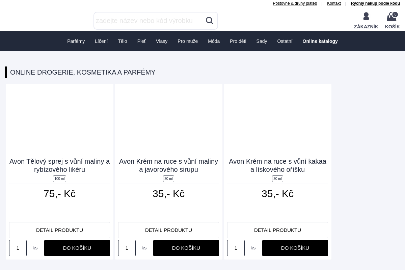Click the search magnifier icon
405x270 pixels.
(x=209, y=21)
